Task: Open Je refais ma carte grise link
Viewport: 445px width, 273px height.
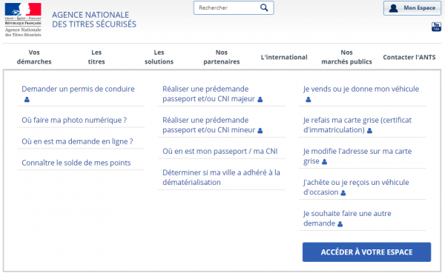Action: (357, 125)
